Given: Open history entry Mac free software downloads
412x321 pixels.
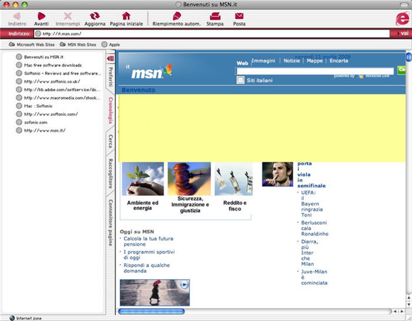Looking at the screenshot, I should click(x=53, y=65).
